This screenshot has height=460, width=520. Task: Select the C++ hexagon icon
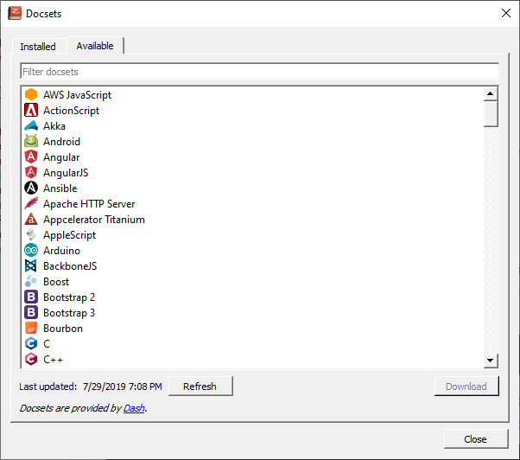point(31,359)
